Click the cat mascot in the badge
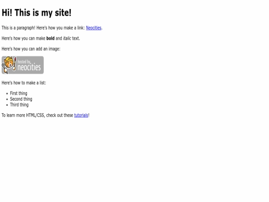The height and width of the screenshot is (202, 269). [9, 65]
